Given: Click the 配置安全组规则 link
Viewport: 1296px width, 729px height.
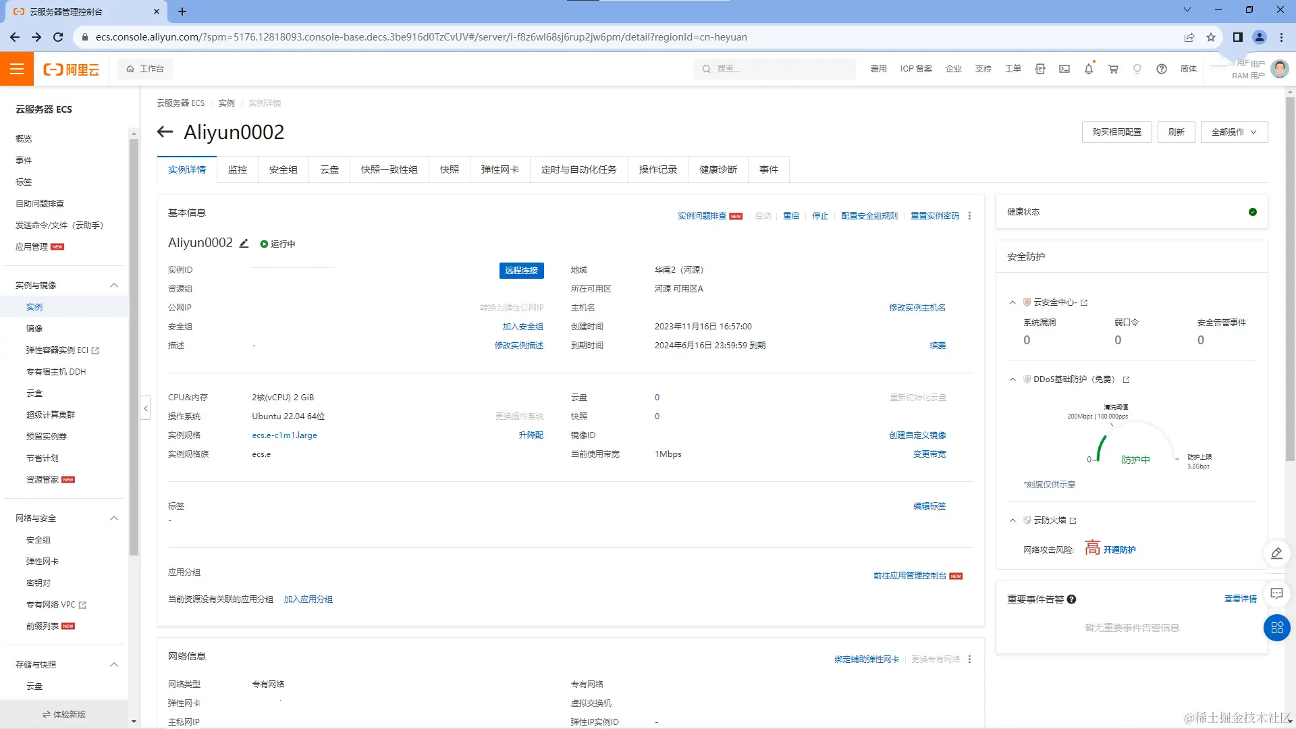Looking at the screenshot, I should point(869,216).
